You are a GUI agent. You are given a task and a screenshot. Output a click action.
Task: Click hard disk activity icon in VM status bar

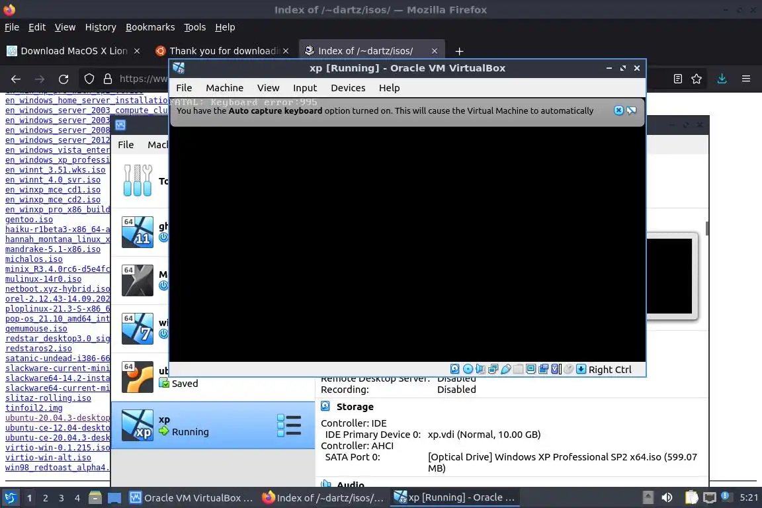pos(455,369)
